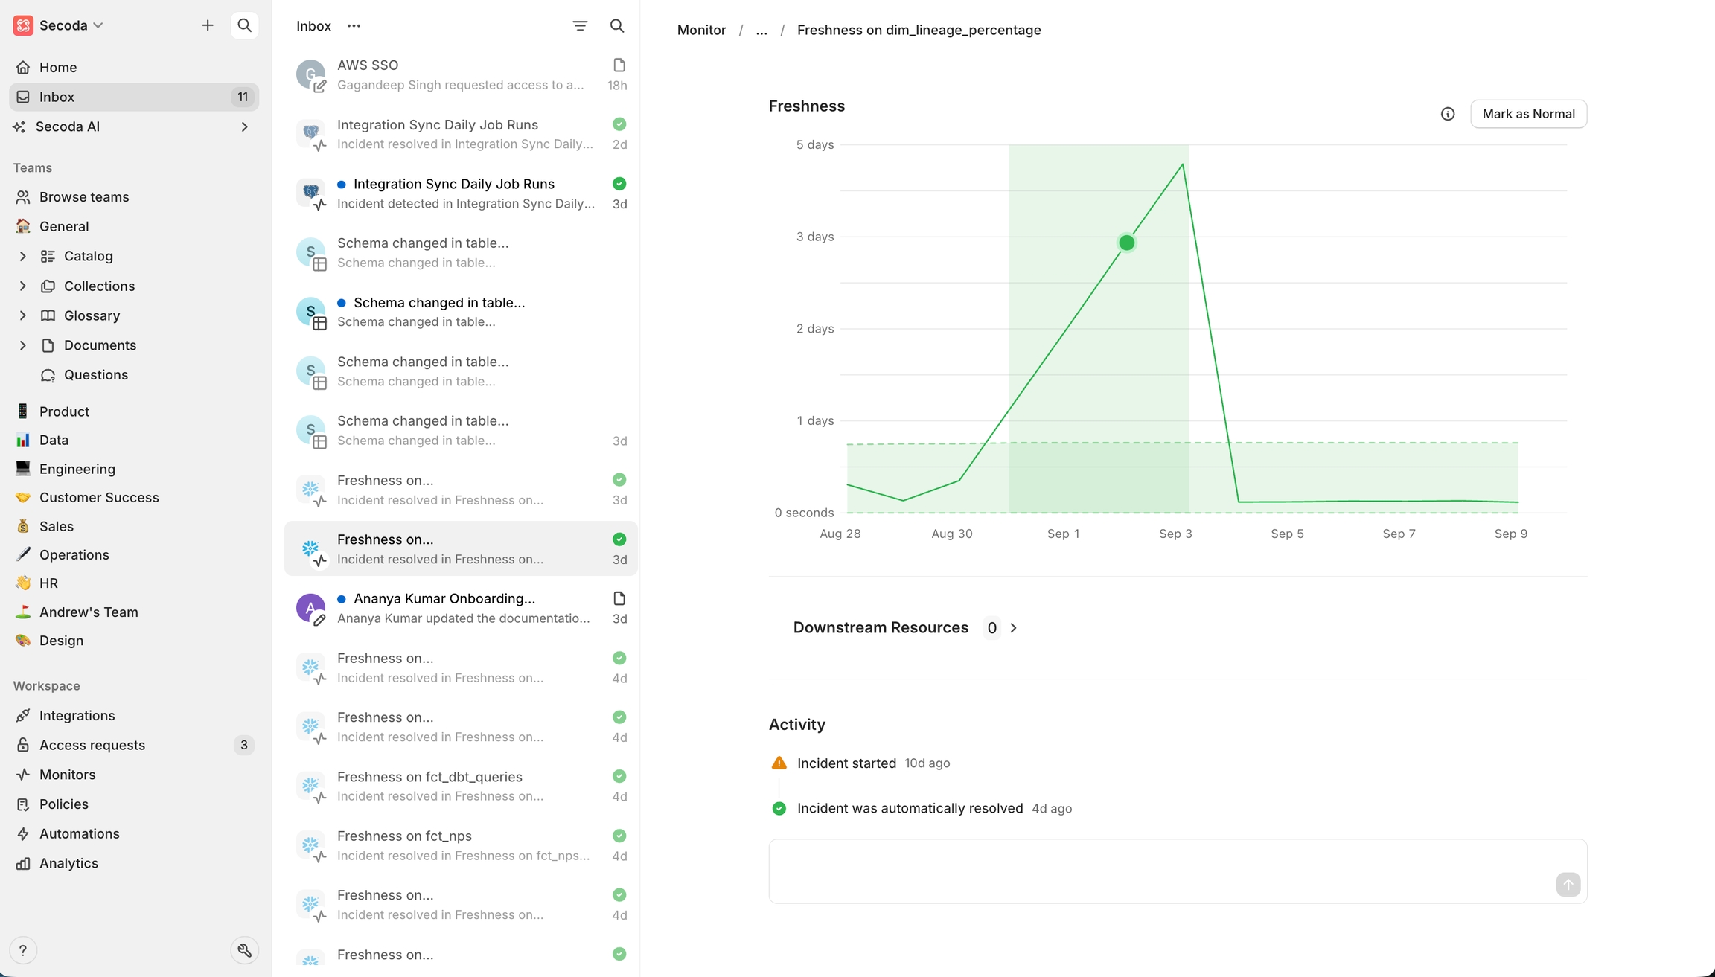Open Access requests page
Screen dimensions: 1715x977
(92, 745)
